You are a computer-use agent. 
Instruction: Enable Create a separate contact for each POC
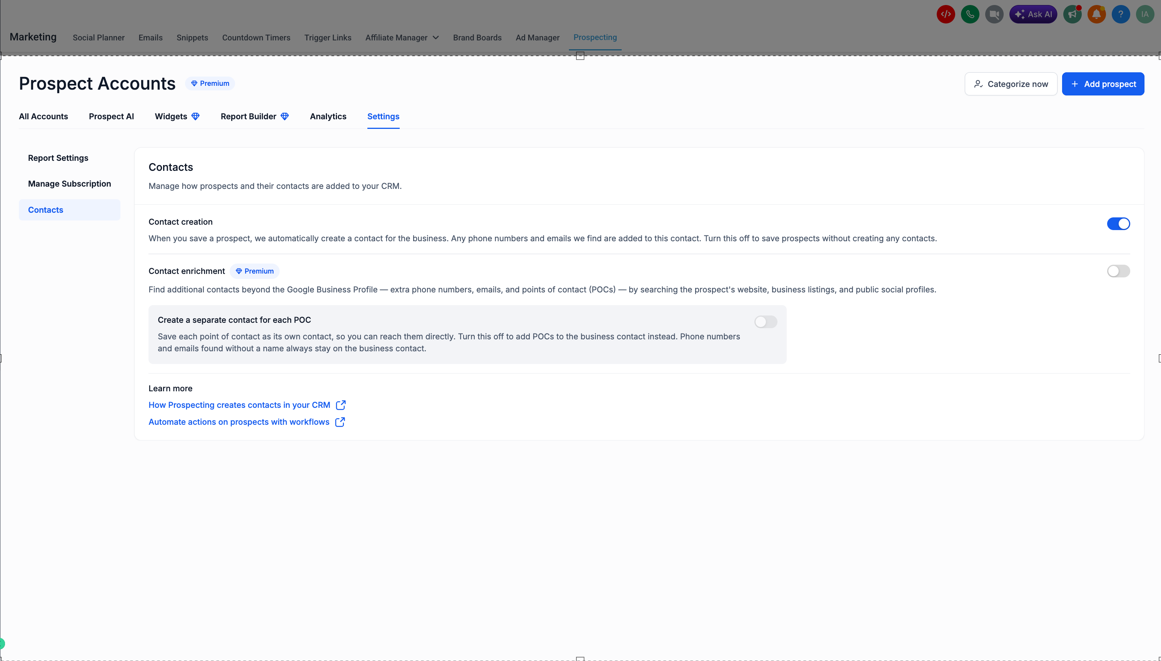[766, 322]
